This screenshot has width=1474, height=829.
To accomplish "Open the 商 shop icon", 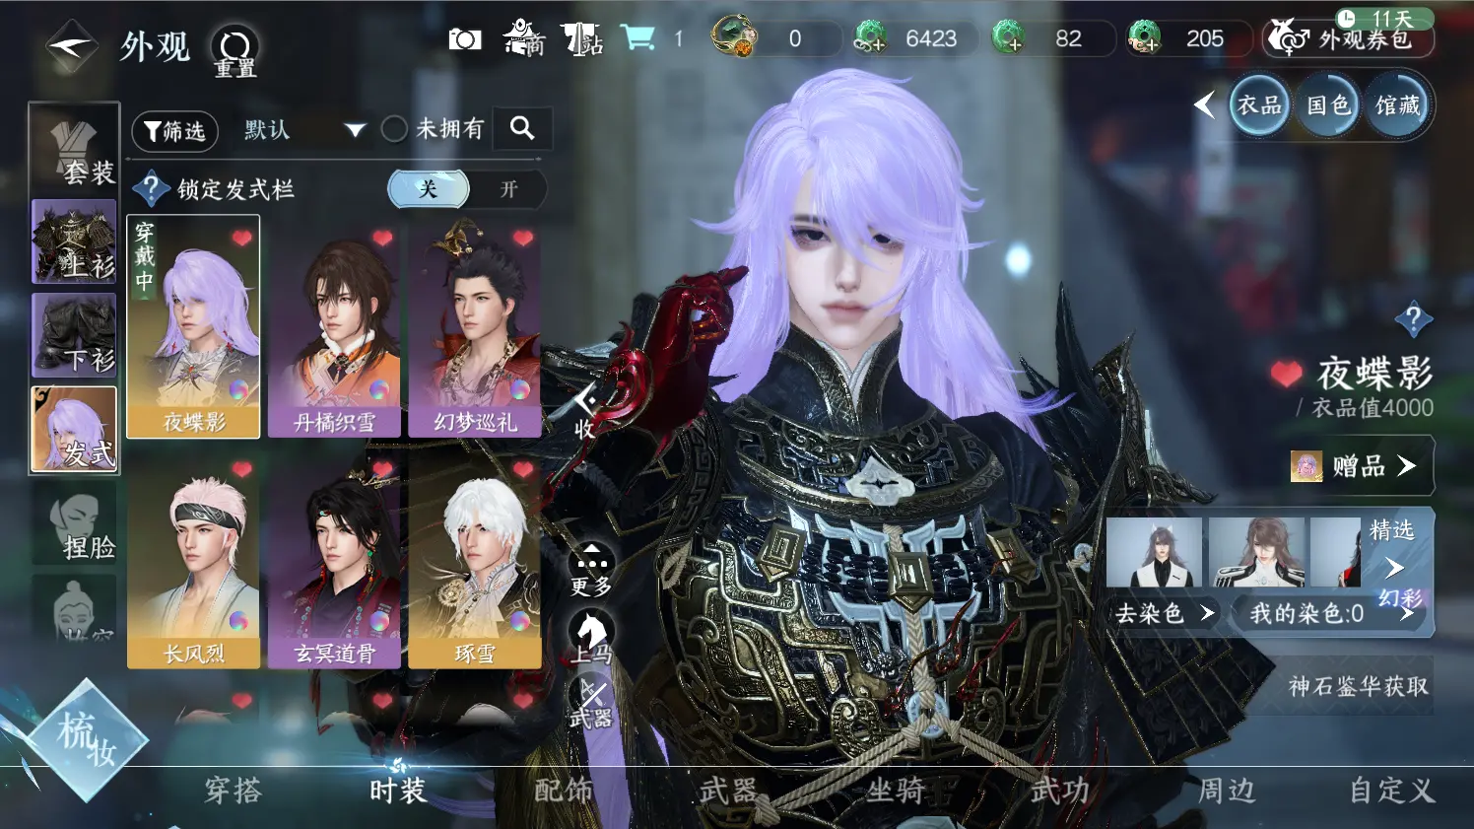I will click(524, 38).
